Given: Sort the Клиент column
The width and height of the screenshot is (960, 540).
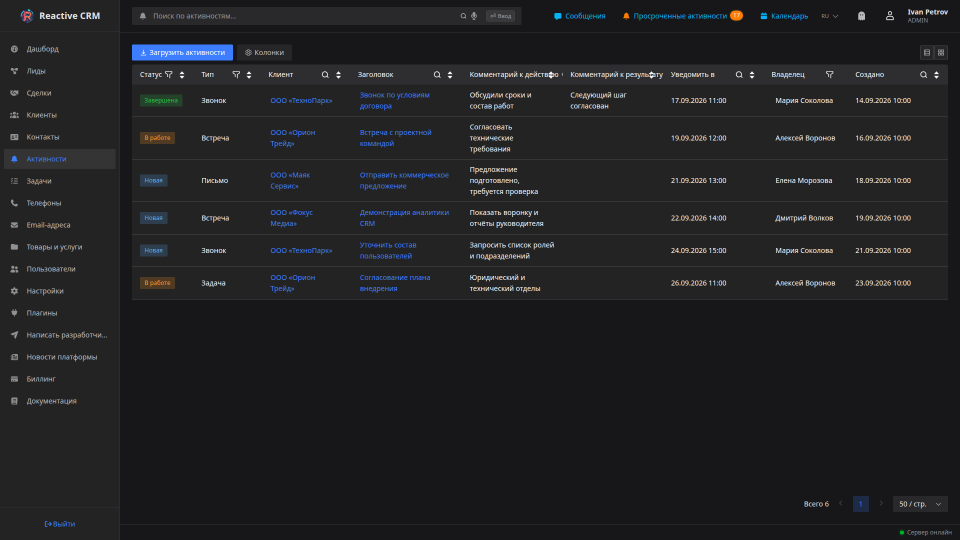Looking at the screenshot, I should pyautogui.click(x=338, y=74).
